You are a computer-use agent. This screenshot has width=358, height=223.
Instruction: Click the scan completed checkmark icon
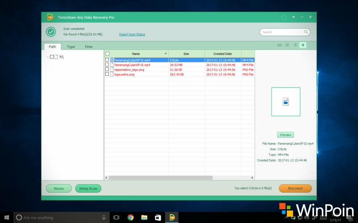(x=51, y=32)
